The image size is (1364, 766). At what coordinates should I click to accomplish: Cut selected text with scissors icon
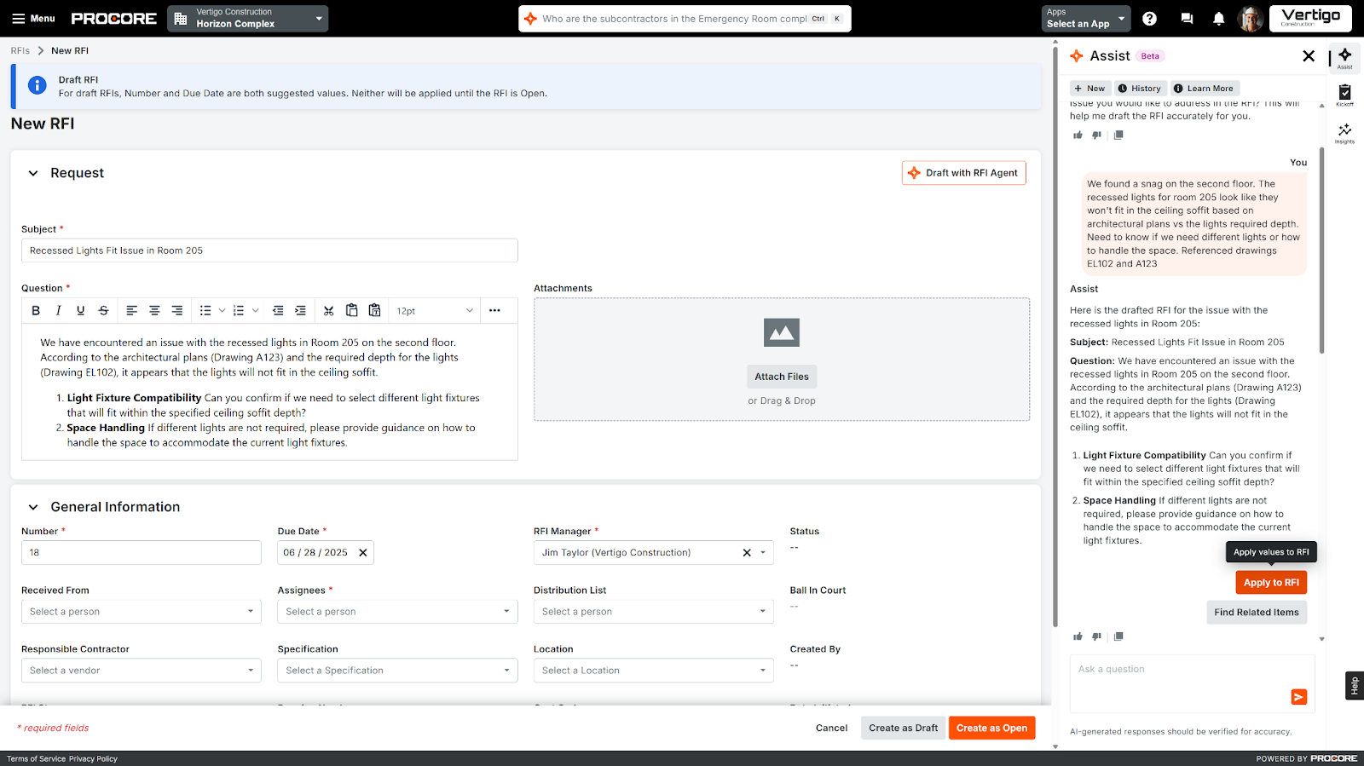pyautogui.click(x=329, y=311)
